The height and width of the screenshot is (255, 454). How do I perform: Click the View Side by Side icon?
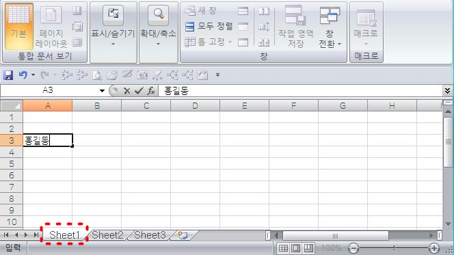coord(264,11)
